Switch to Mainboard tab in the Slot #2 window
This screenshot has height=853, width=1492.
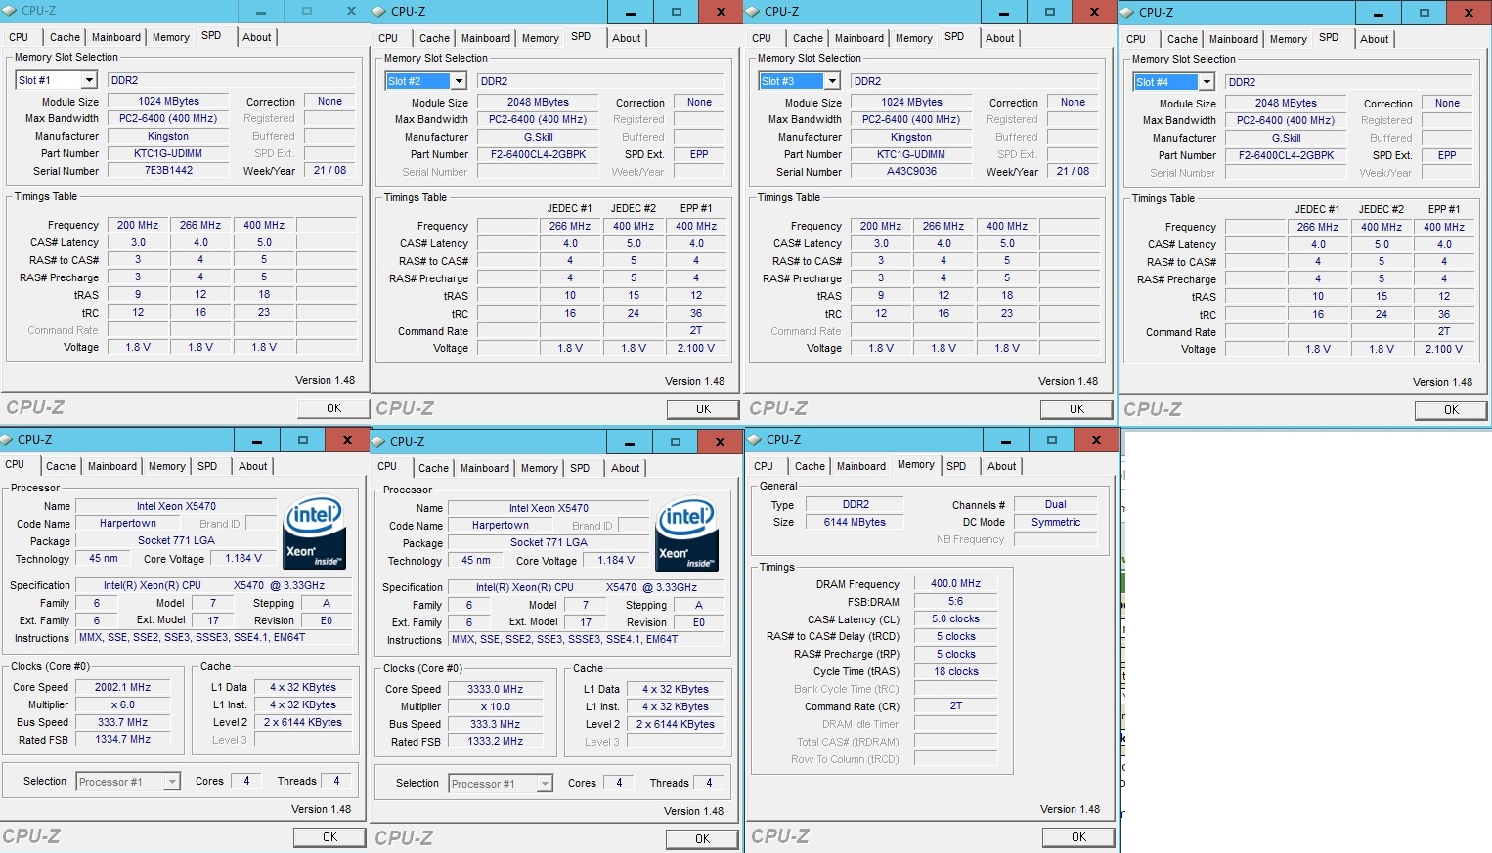point(486,38)
